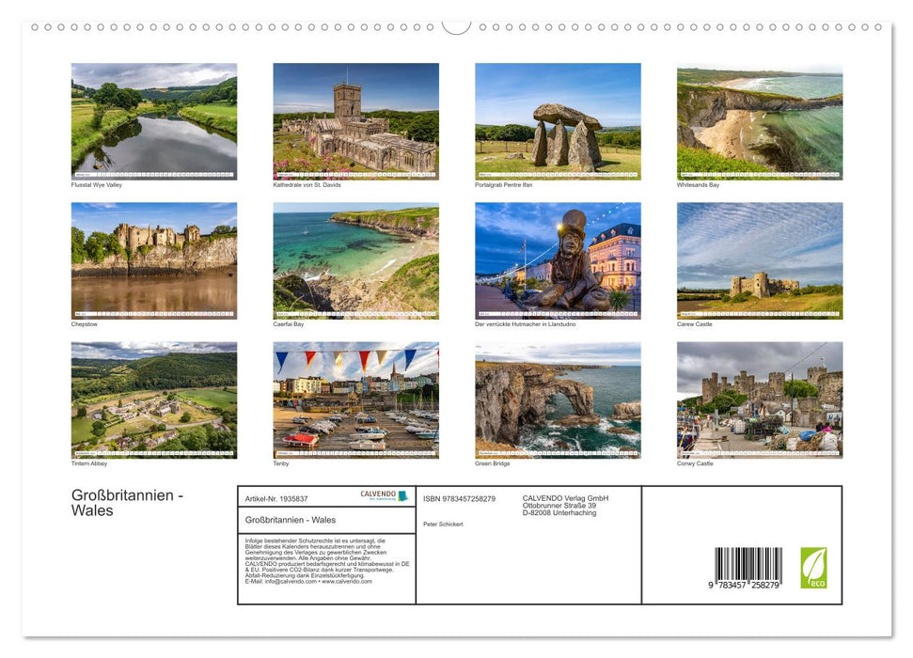Open the Flusstal Wye Valley thumbnail

154,120
